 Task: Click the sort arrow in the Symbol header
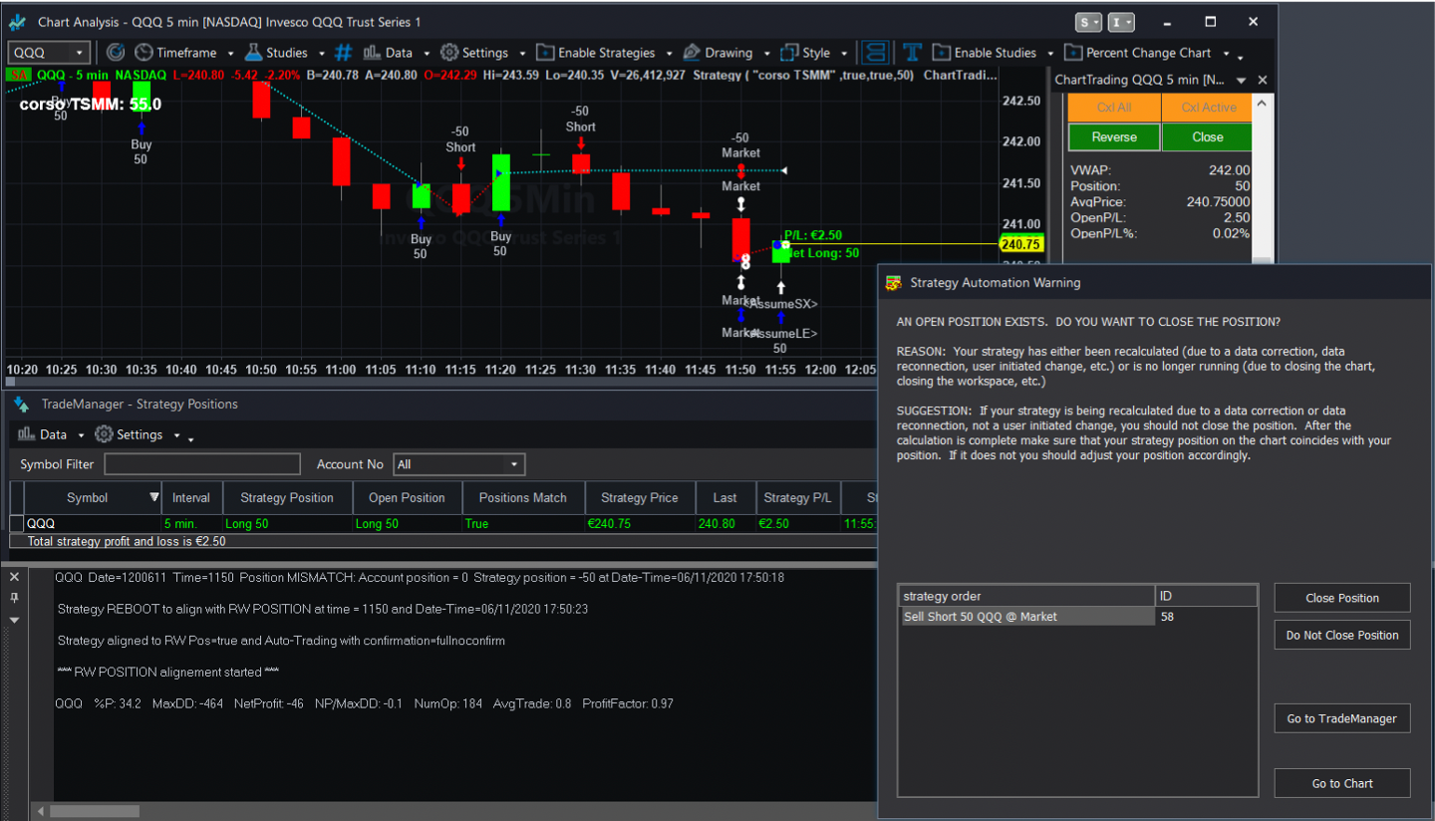pos(153,497)
